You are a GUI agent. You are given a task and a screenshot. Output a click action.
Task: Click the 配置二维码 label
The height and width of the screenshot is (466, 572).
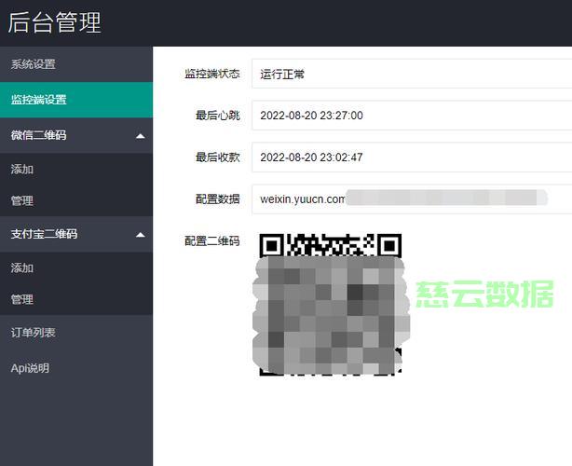click(x=212, y=240)
